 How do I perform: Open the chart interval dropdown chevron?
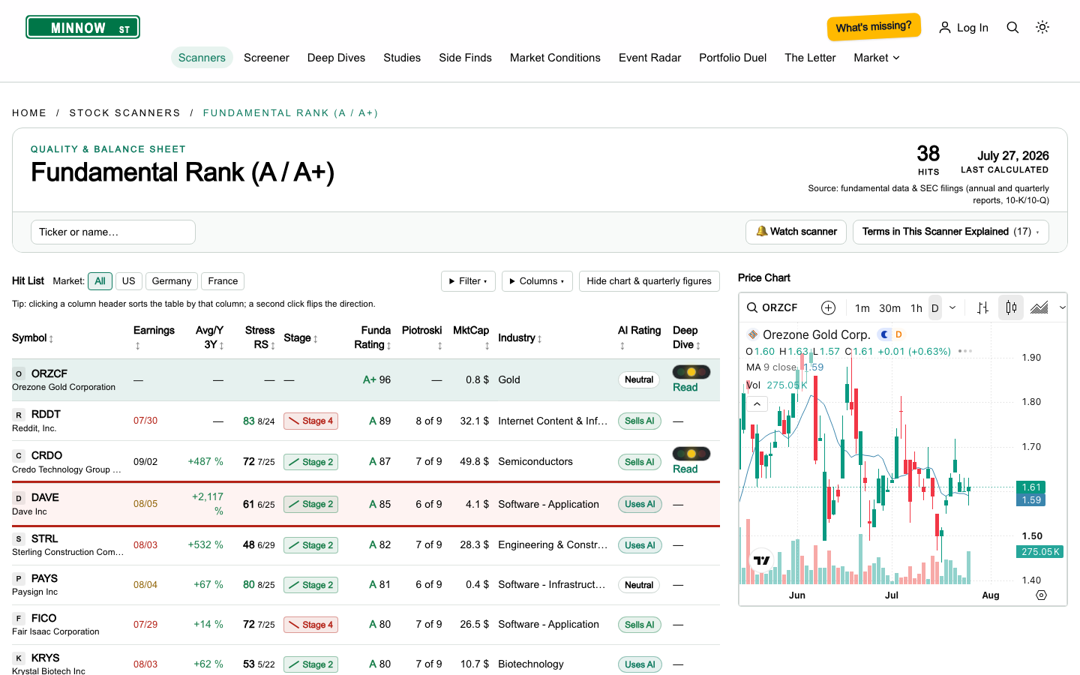[952, 307]
